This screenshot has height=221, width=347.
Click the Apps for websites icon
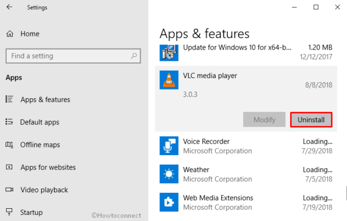pyautogui.click(x=9, y=167)
